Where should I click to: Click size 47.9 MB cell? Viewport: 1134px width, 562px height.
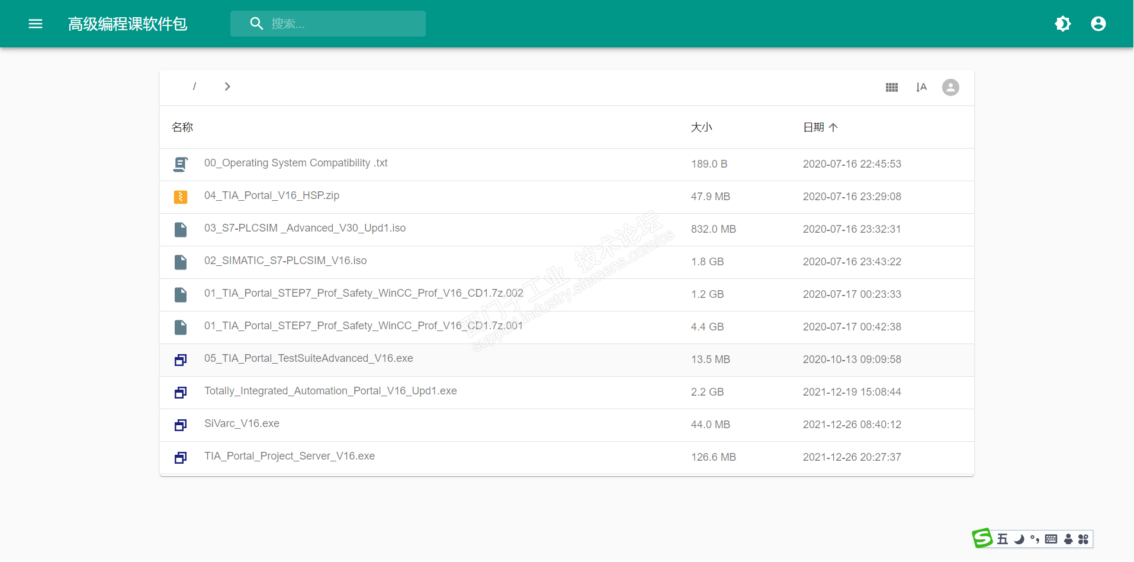(711, 197)
